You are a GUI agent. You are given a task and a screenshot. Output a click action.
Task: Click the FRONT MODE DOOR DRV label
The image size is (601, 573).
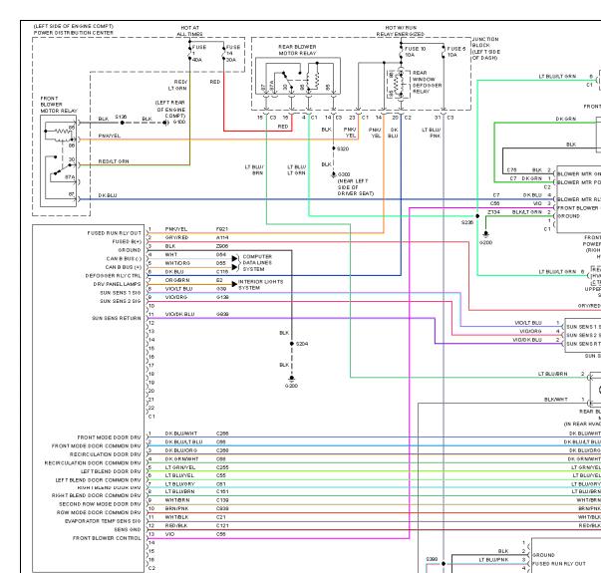click(110, 437)
